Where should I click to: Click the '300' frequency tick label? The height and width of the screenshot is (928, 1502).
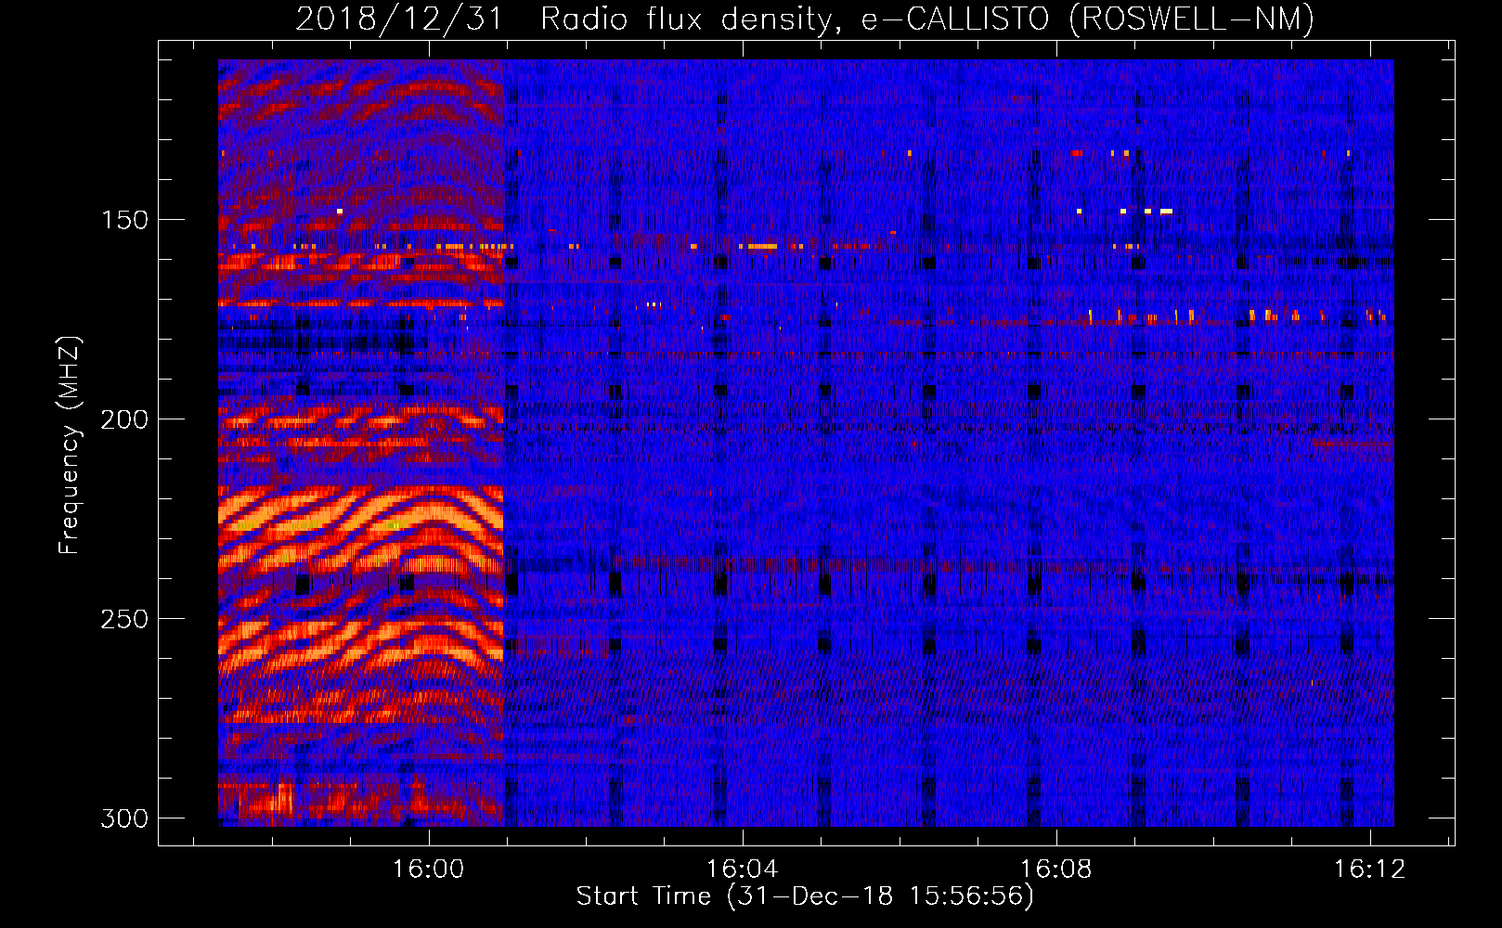pyautogui.click(x=123, y=818)
